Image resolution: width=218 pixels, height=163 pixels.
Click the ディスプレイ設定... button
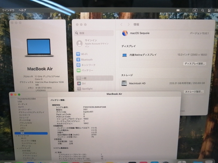194,64
